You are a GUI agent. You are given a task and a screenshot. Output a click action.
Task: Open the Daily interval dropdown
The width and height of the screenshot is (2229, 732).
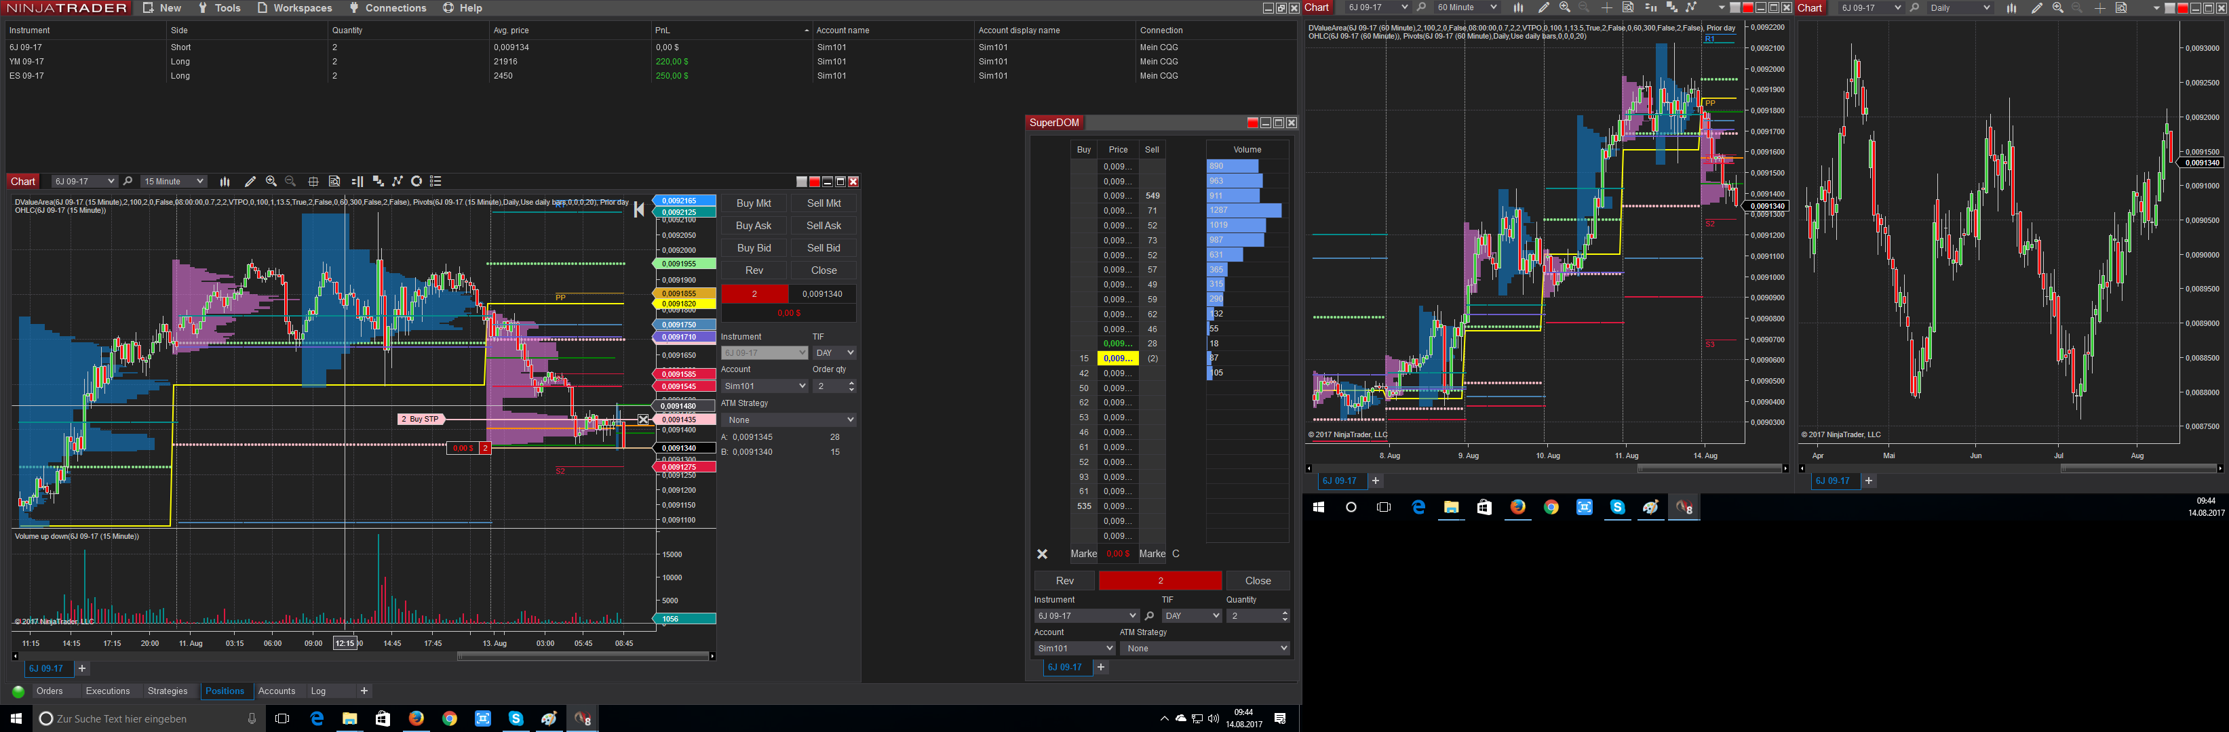[1960, 7]
